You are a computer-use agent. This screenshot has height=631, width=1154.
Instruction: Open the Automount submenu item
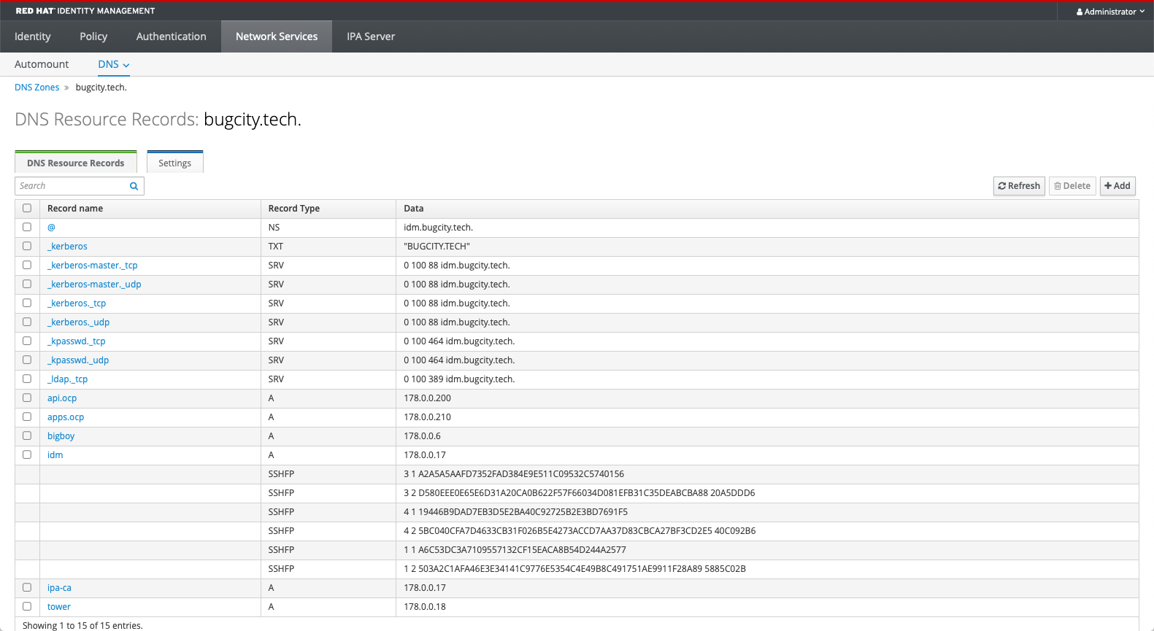[42, 64]
